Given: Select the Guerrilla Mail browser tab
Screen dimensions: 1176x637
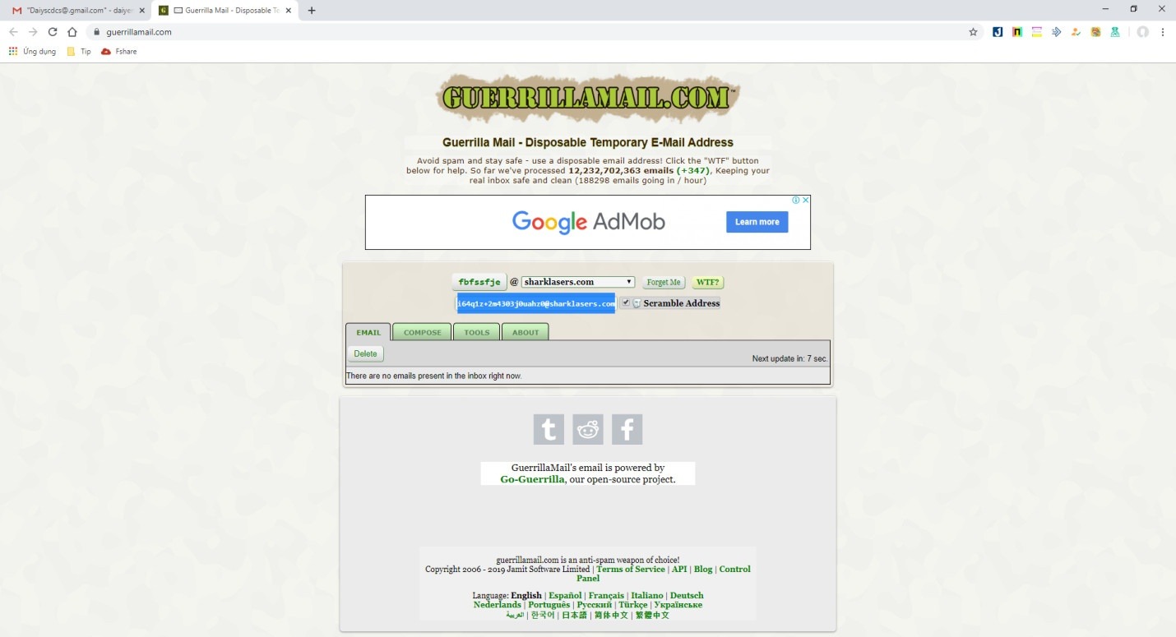Looking at the screenshot, I should click(225, 11).
